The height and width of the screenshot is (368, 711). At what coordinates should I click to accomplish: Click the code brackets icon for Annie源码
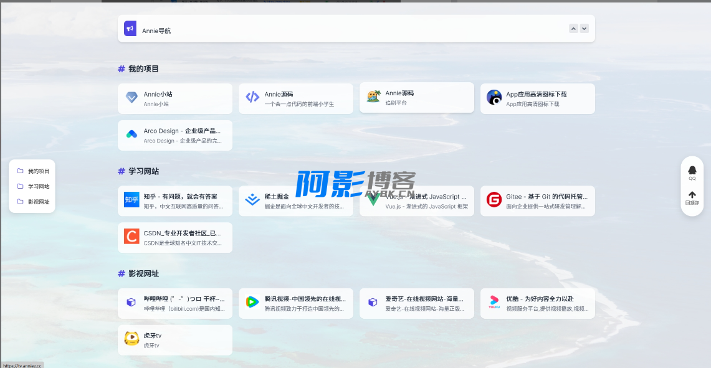coord(252,97)
